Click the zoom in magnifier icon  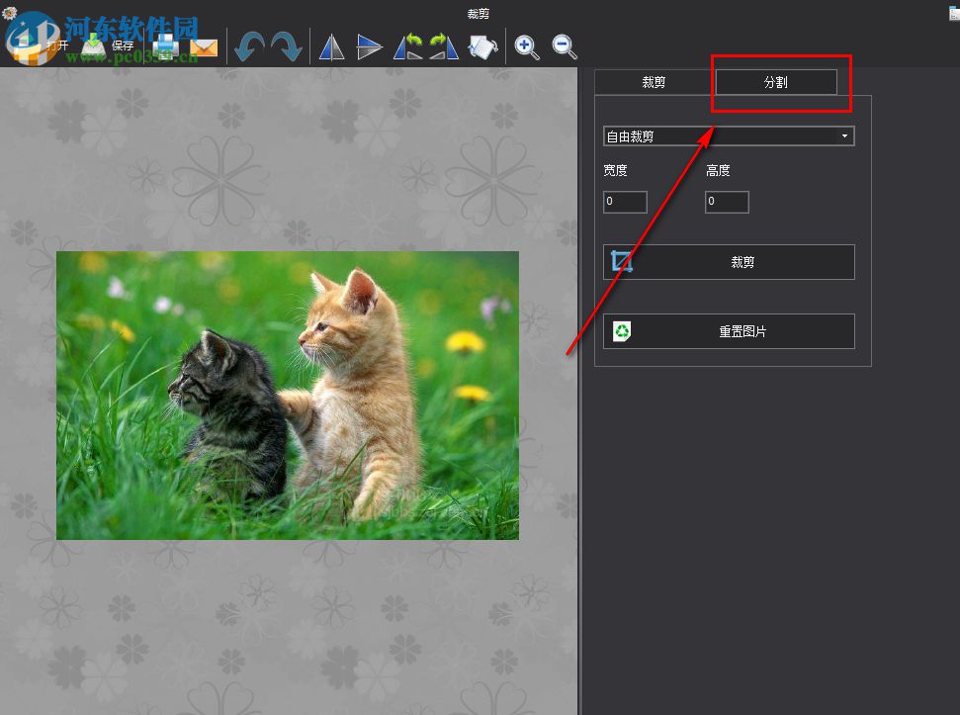[527, 47]
